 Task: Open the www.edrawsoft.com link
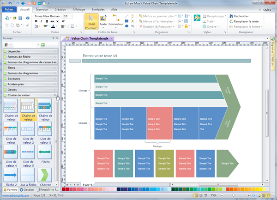[x=15, y=196]
